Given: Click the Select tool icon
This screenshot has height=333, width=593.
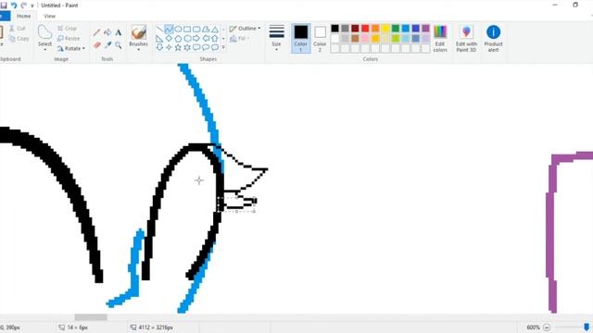Looking at the screenshot, I should pos(44,32).
